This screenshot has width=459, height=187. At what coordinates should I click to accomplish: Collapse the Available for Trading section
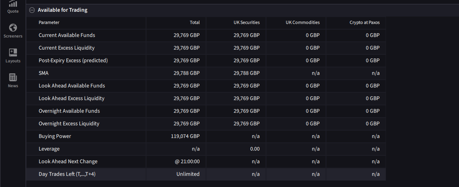pos(32,10)
